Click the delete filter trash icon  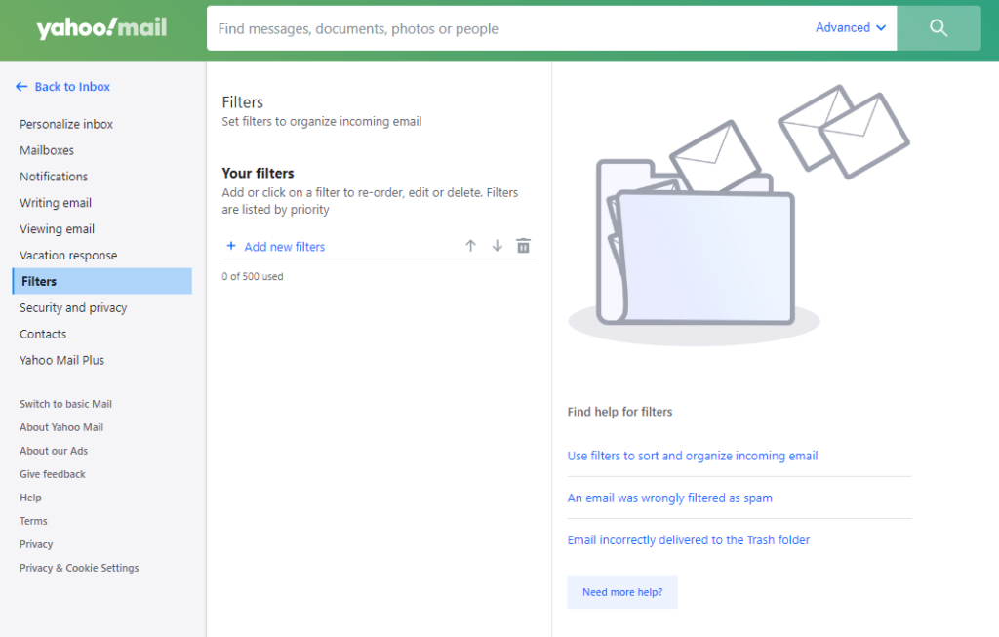tap(523, 245)
